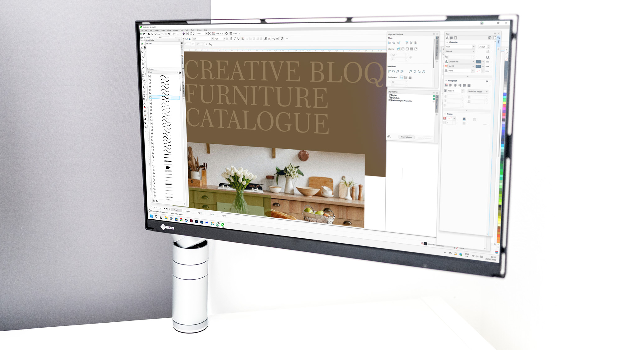
Task: Click the interactive OpenType O icon
Action: click(282, 39)
